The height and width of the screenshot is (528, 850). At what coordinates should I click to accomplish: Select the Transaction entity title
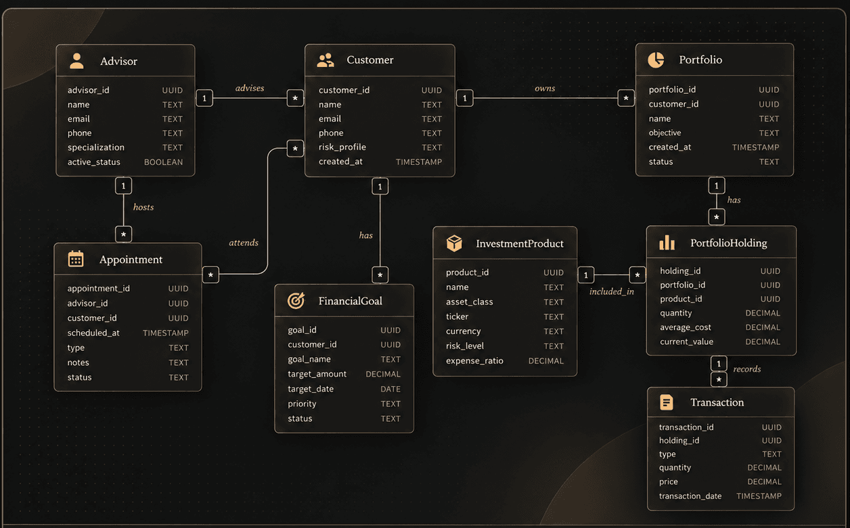[717, 402]
